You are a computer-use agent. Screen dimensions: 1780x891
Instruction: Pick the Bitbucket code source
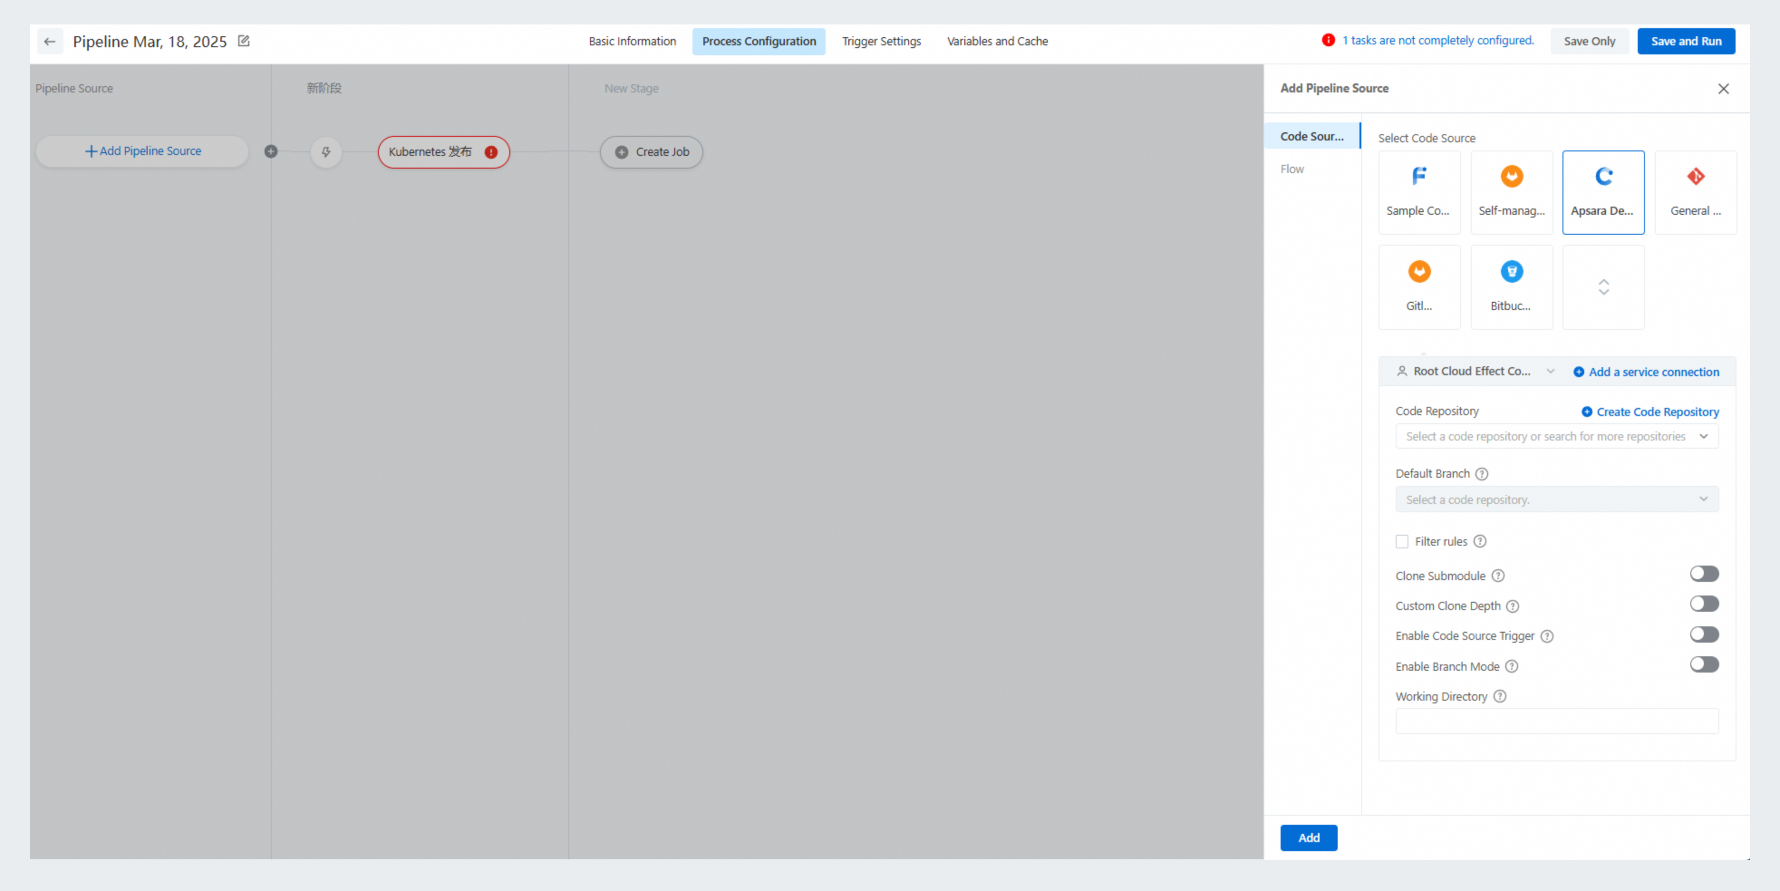1511,286
